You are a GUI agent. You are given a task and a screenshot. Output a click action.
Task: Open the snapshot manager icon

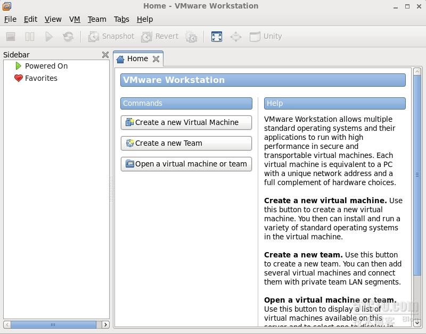192,37
